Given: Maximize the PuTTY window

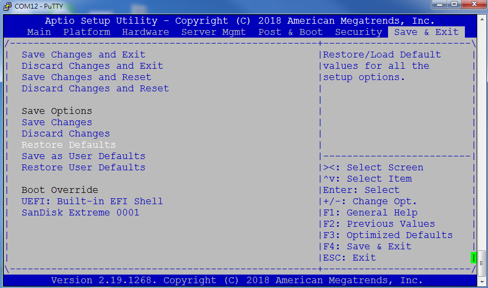Looking at the screenshot, I should coord(454,4).
